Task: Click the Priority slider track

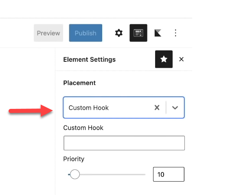Action: coord(107,174)
